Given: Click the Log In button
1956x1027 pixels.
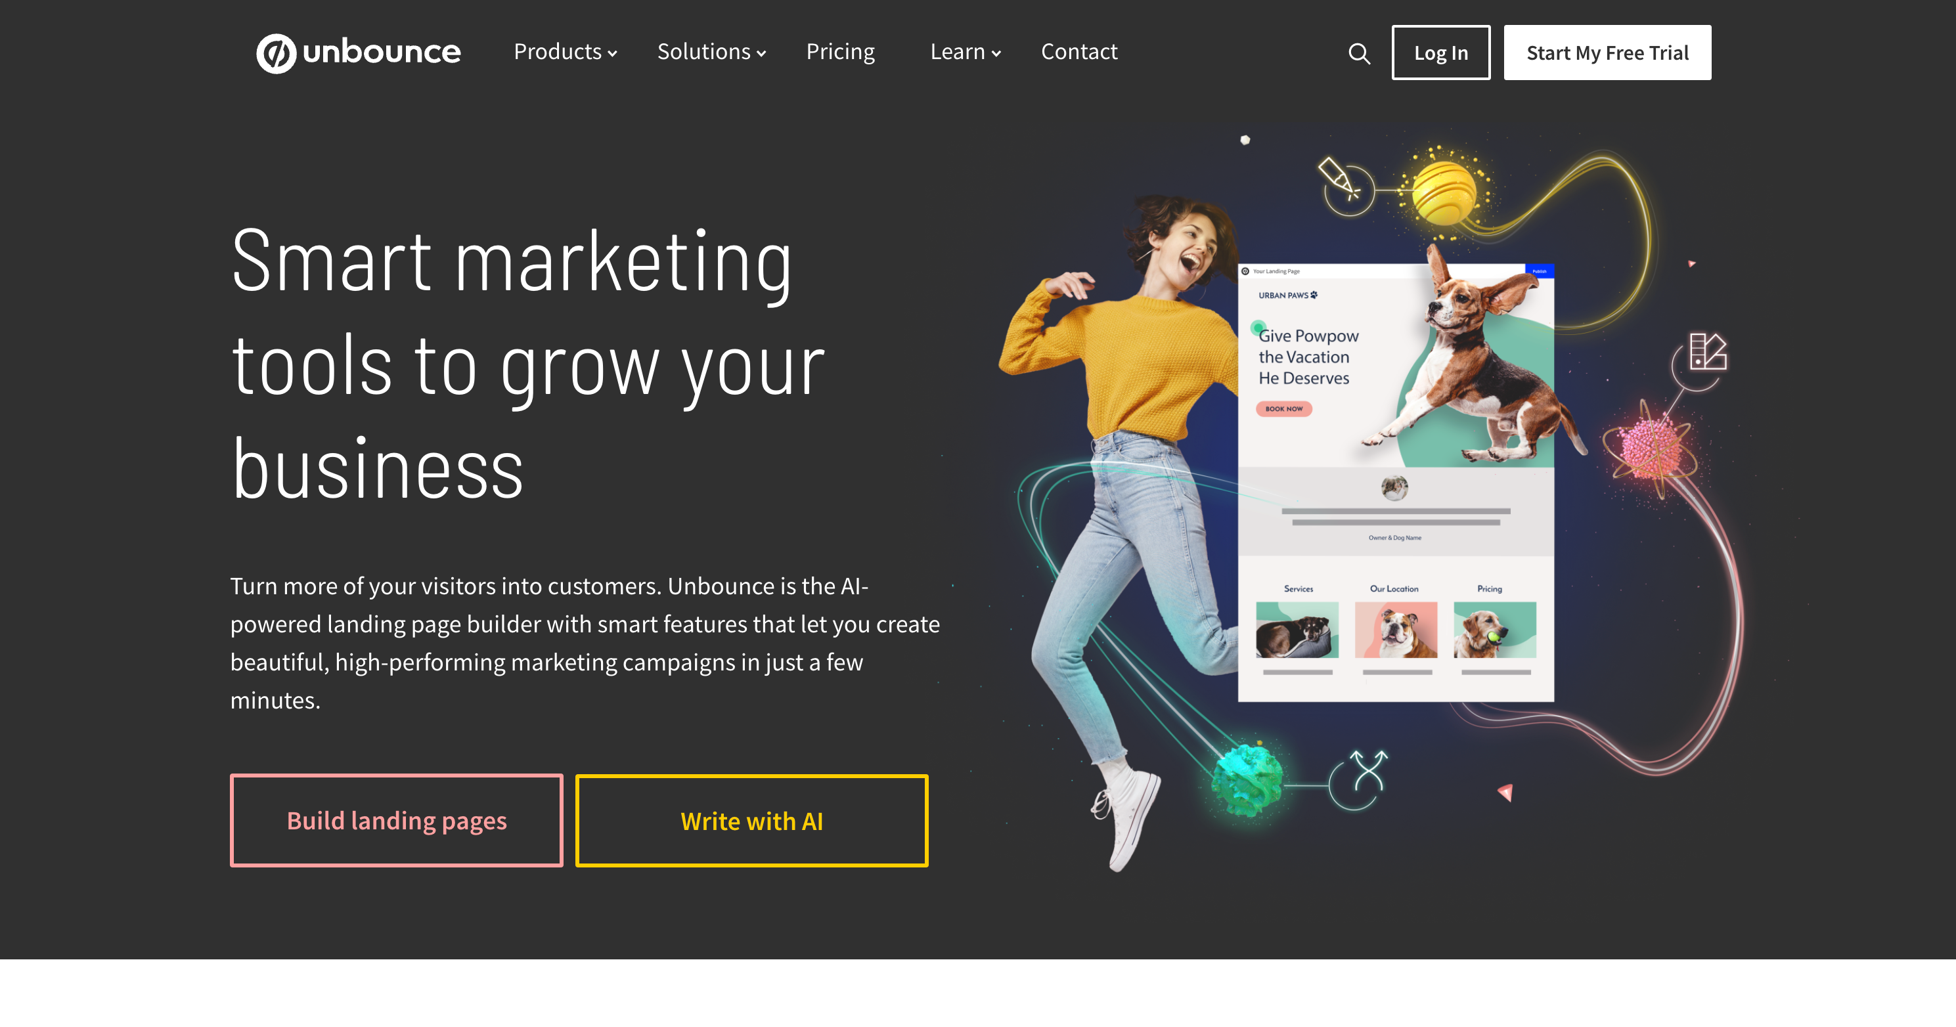Looking at the screenshot, I should (x=1440, y=52).
